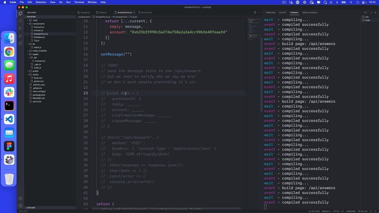Open Figma from the dock
379x213 pixels.
coord(9,146)
